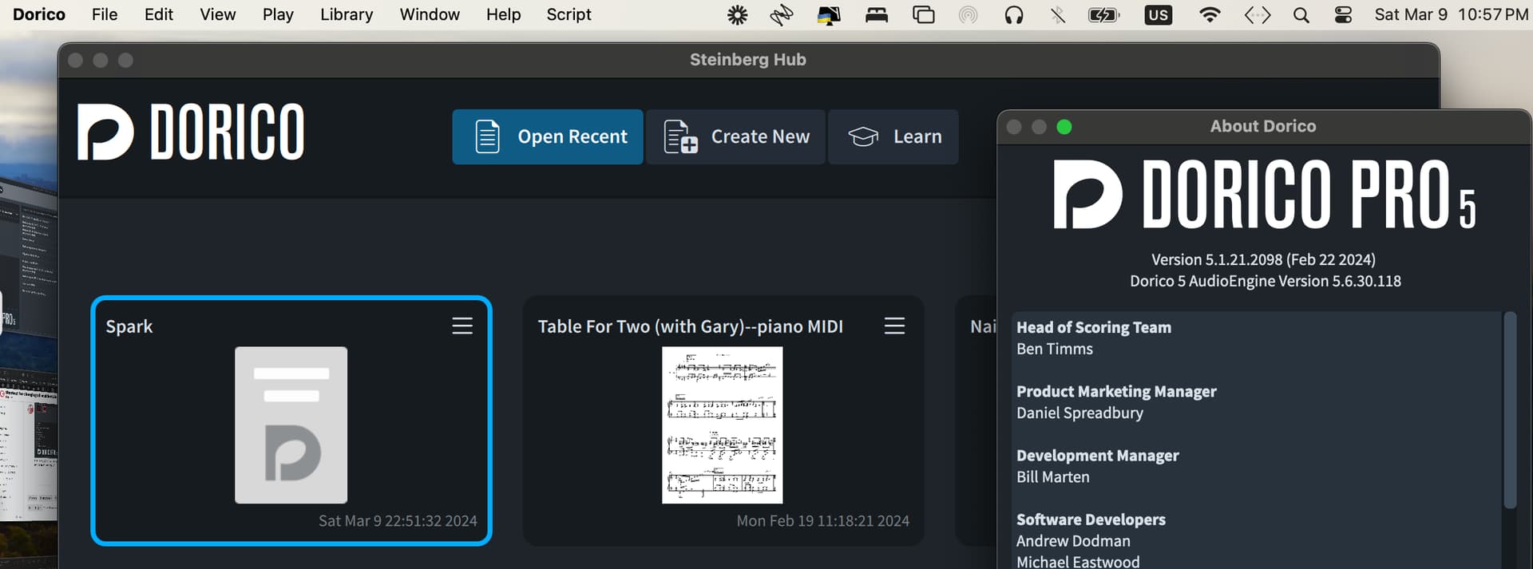
Task: Click the name Daniel Spreadbury
Action: 1079,413
